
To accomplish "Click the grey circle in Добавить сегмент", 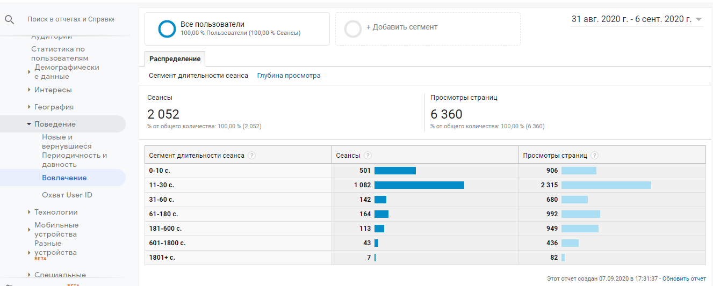I will click(353, 29).
